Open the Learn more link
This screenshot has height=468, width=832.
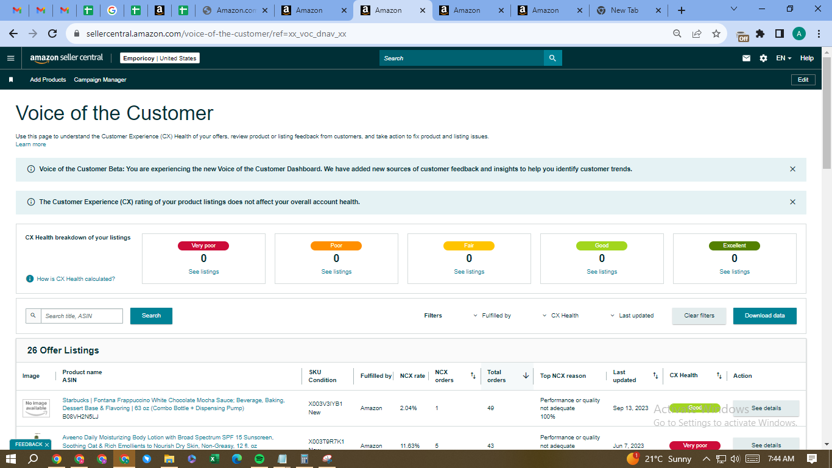[x=30, y=144]
